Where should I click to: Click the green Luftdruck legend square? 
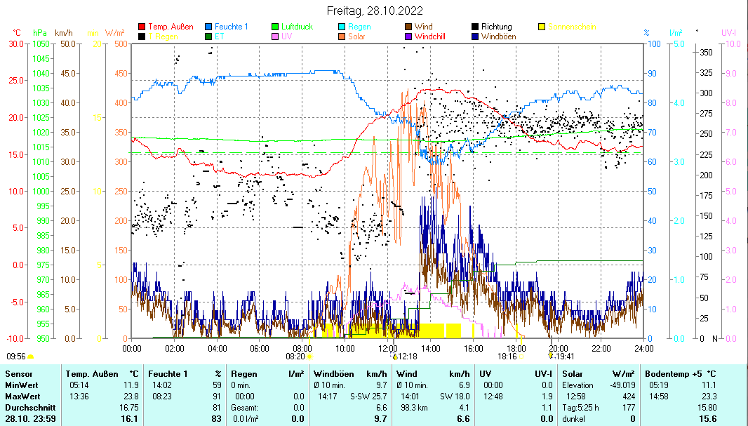276,27
